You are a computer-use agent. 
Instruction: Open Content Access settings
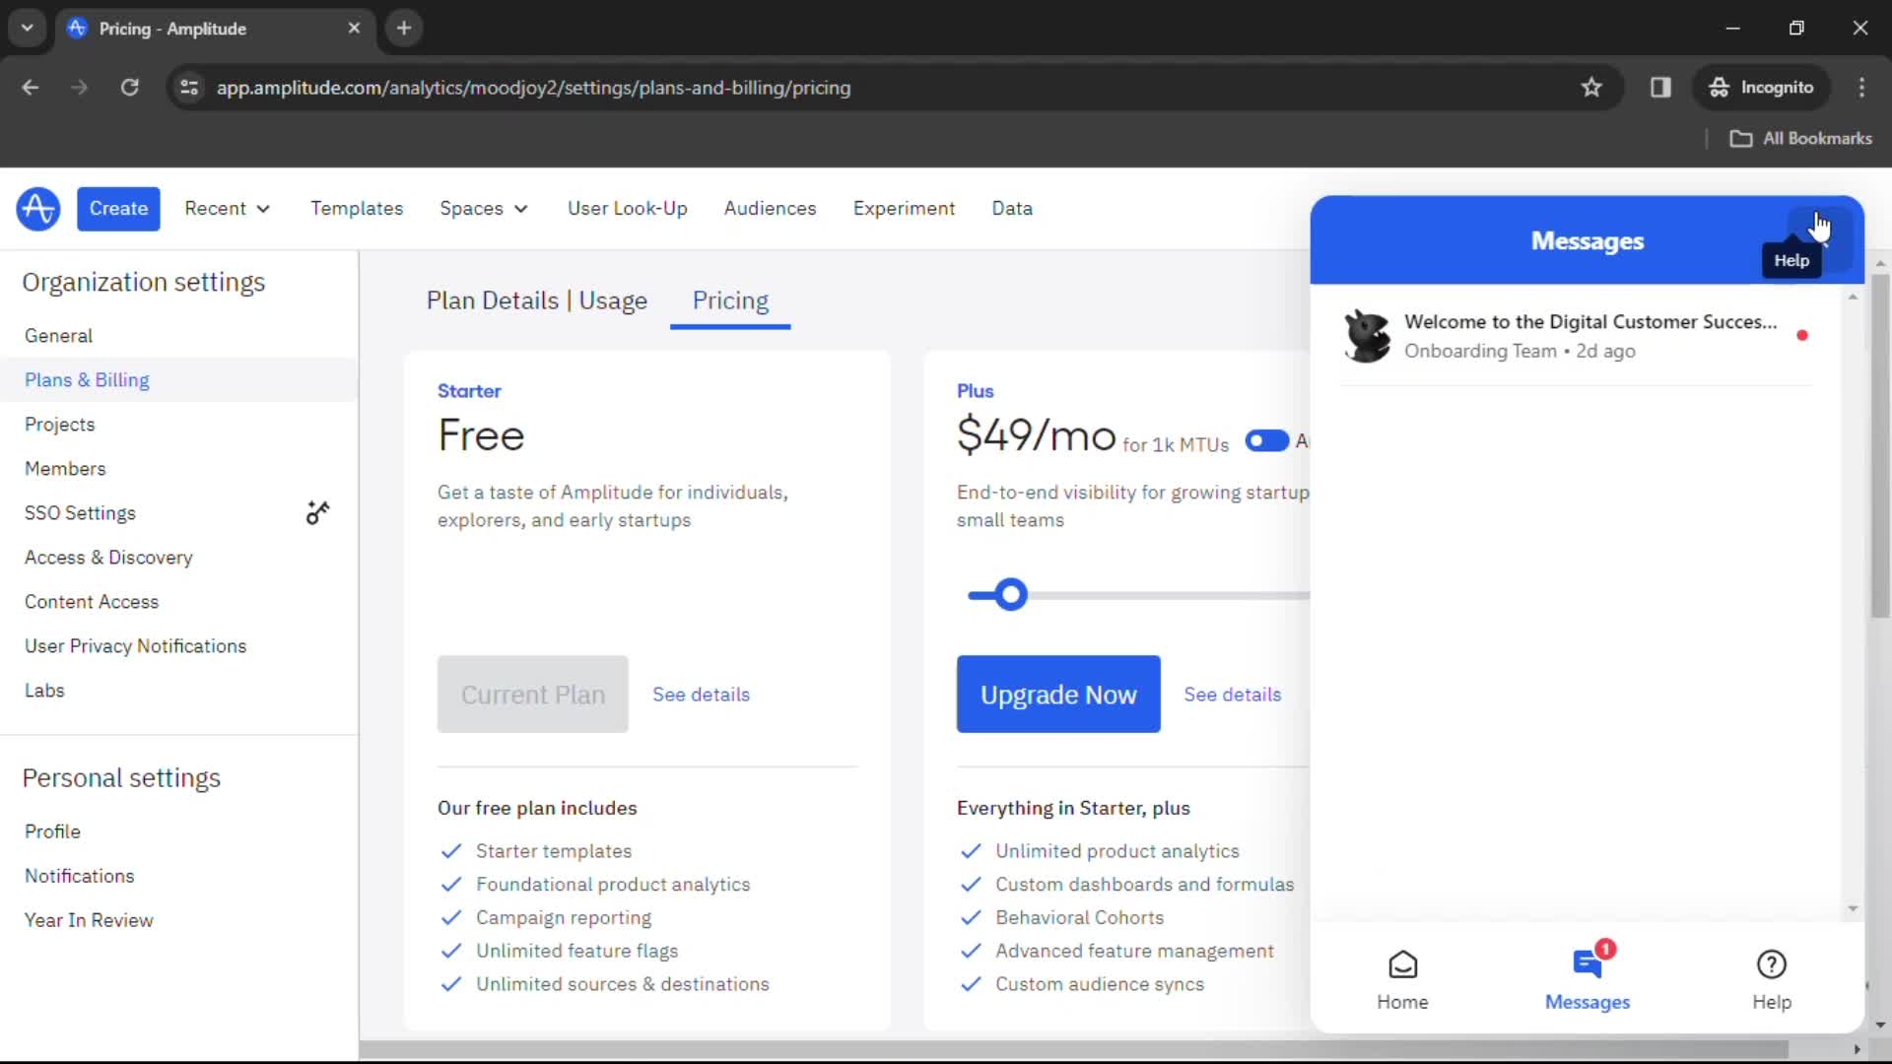(92, 602)
